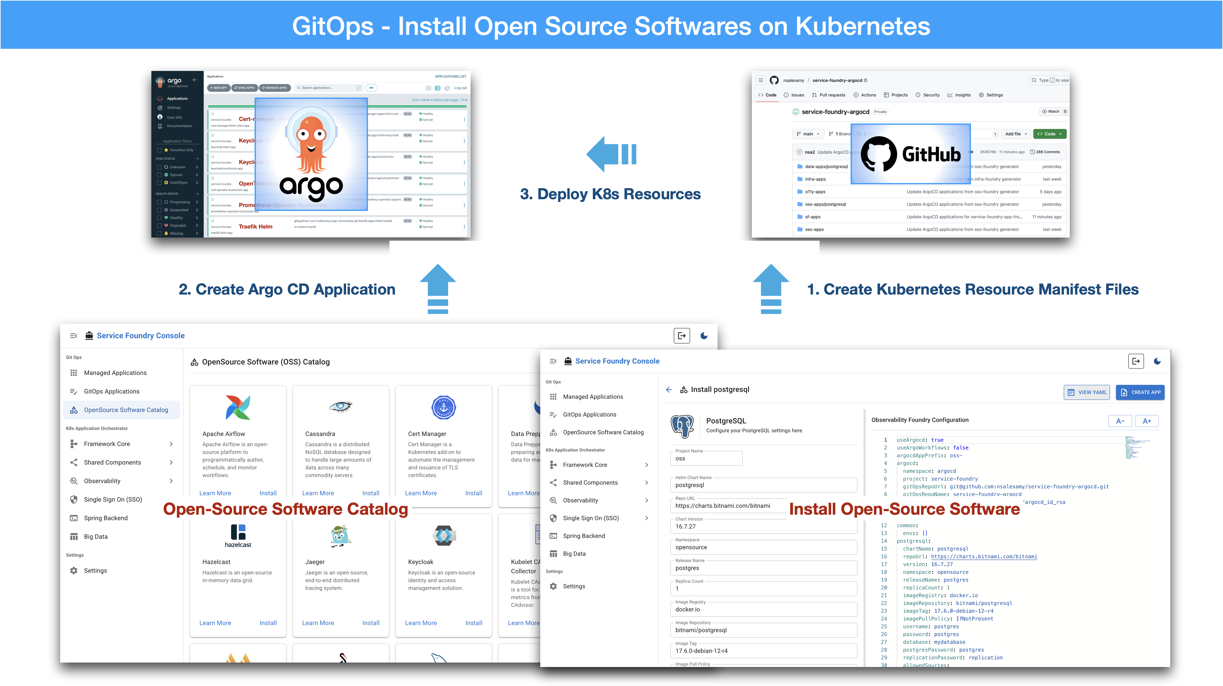The width and height of the screenshot is (1223, 686).
Task: Star the Cert-manager Helm app as favorite
Action: [213, 114]
